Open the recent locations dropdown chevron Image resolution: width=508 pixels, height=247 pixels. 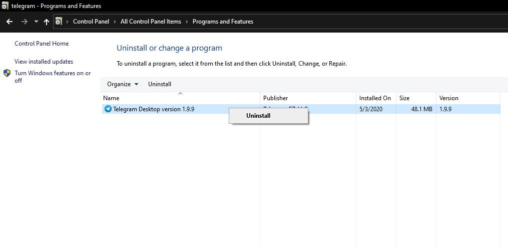pos(36,22)
